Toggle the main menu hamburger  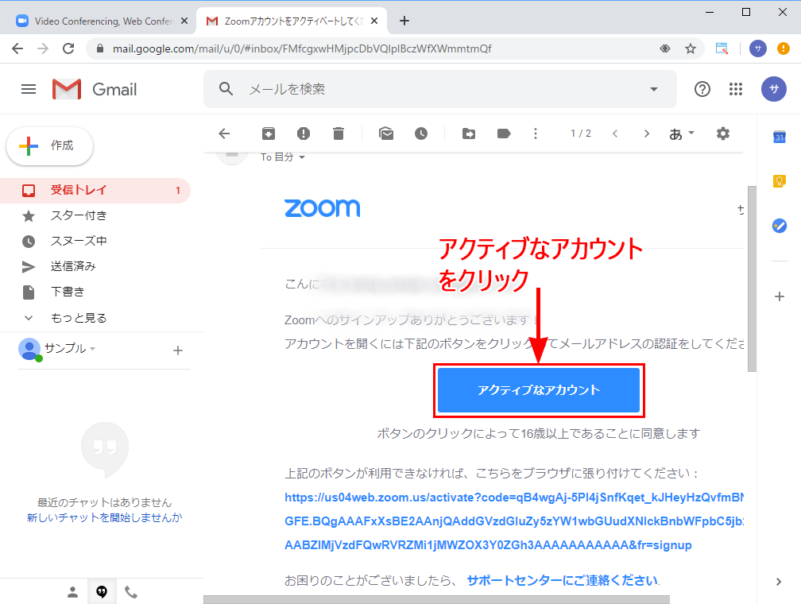[29, 89]
